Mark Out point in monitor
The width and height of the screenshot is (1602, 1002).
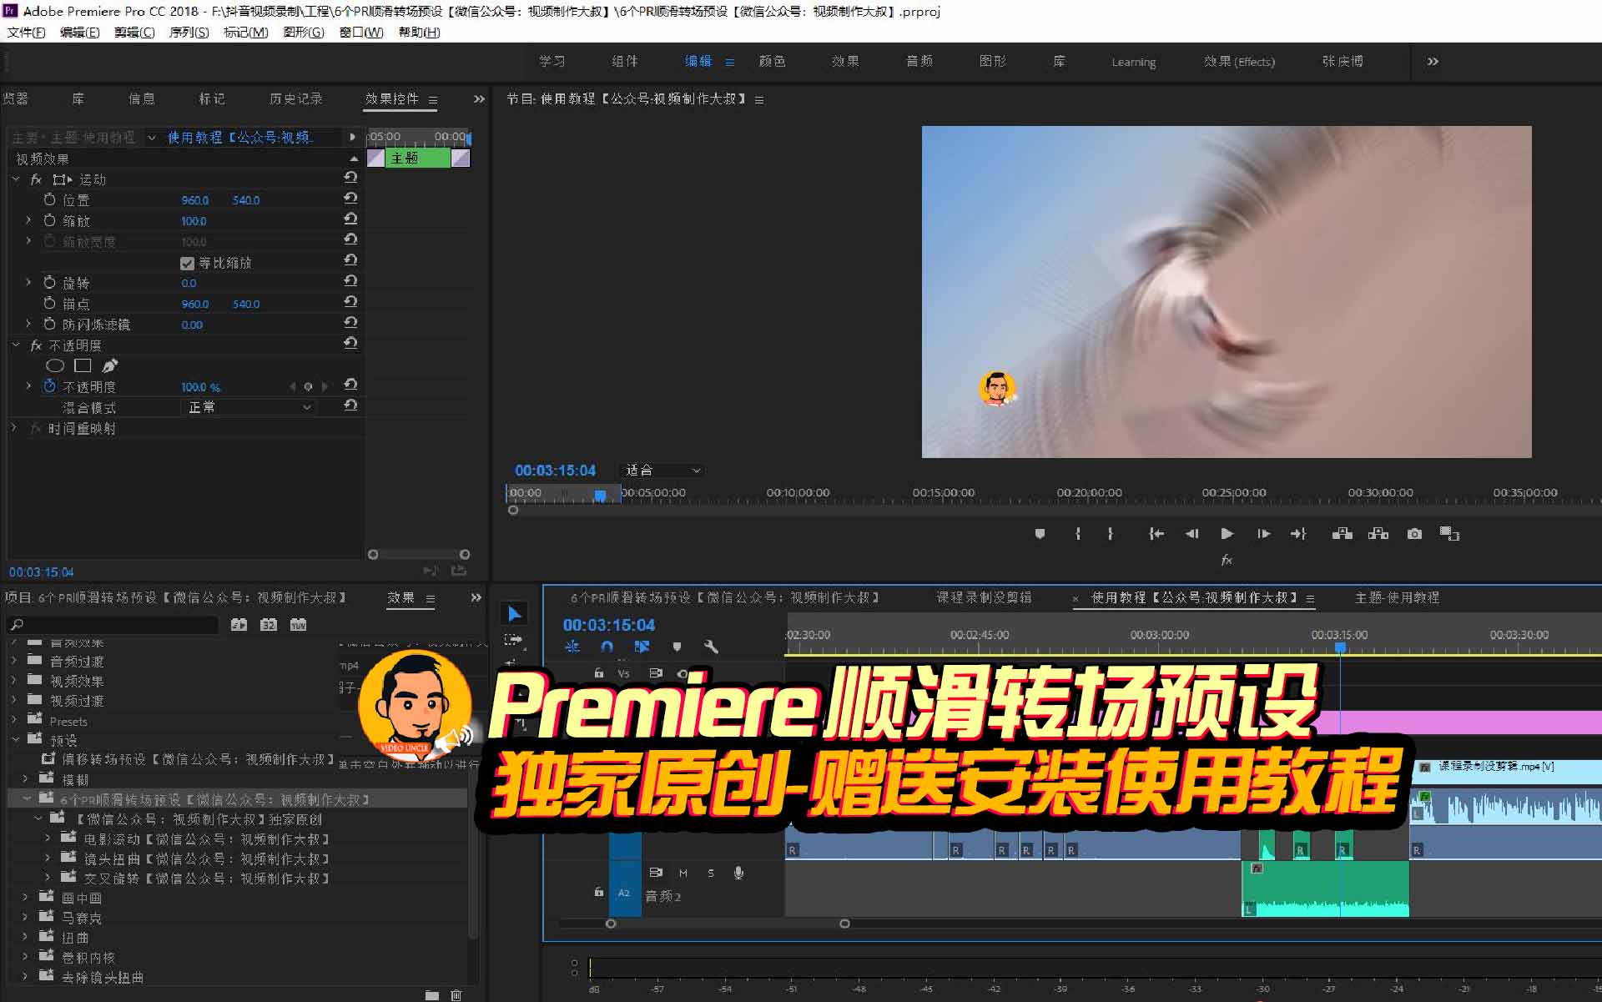pos(1110,534)
